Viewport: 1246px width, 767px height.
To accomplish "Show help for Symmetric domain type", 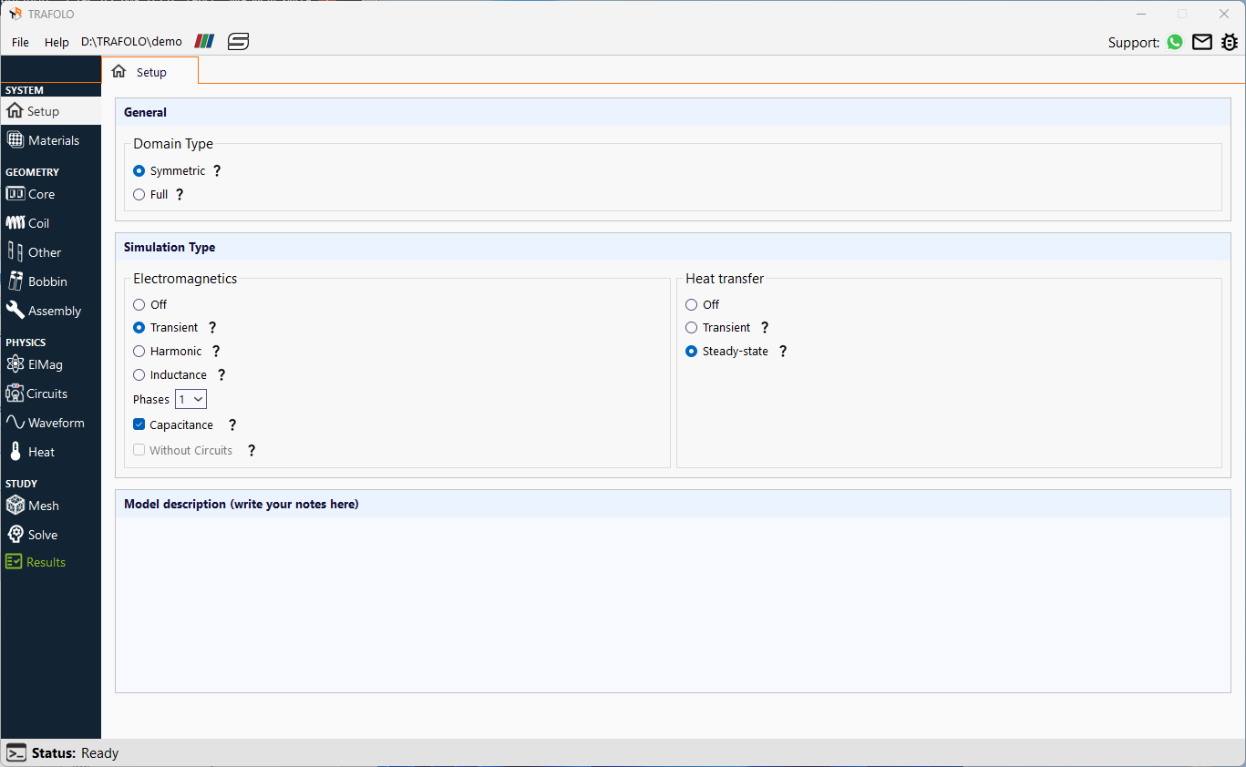I will click(x=217, y=170).
